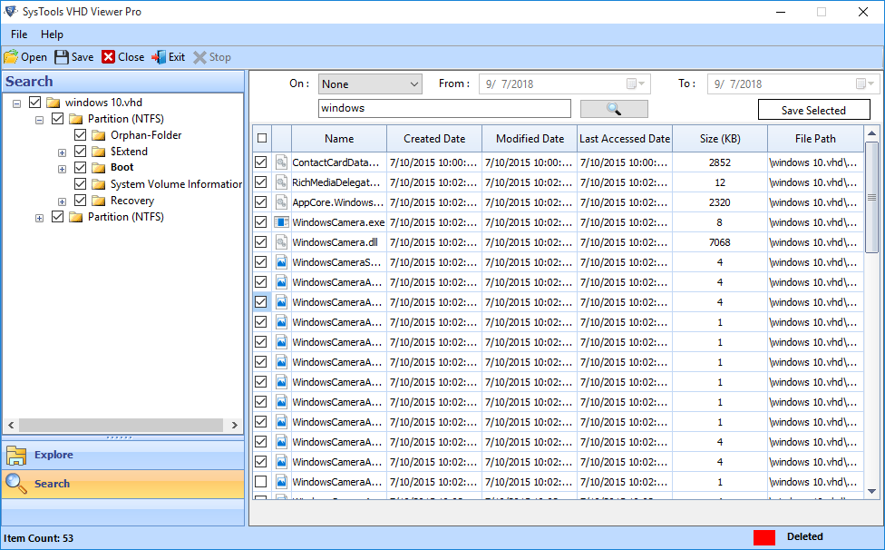Open the Help menu
This screenshot has height=550, width=885.
(x=52, y=34)
